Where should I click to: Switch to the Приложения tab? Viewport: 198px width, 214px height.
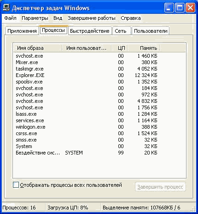pyautogui.click(x=22, y=31)
